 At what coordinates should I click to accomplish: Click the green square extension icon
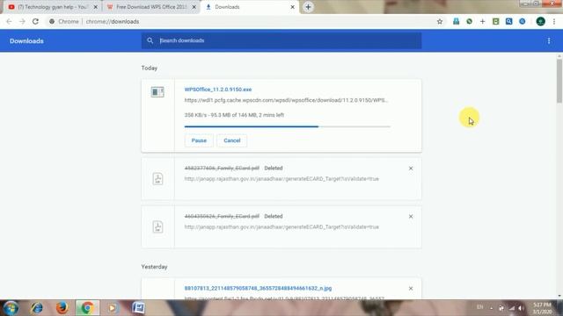[x=496, y=21]
